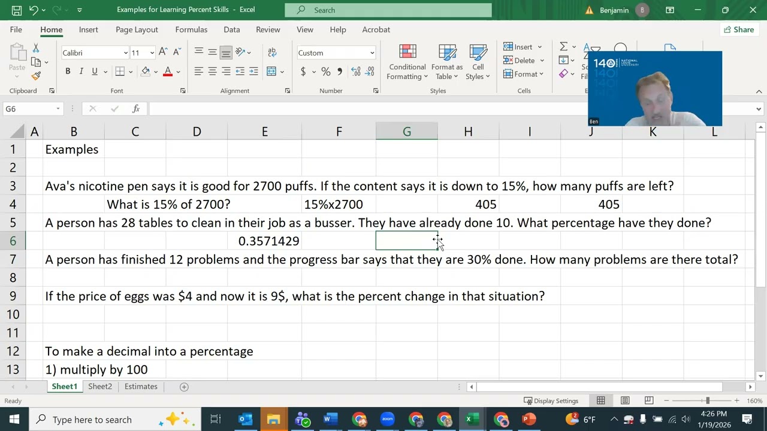Viewport: 767px width, 431px height.
Task: Click the zoom in plus button
Action: (737, 400)
